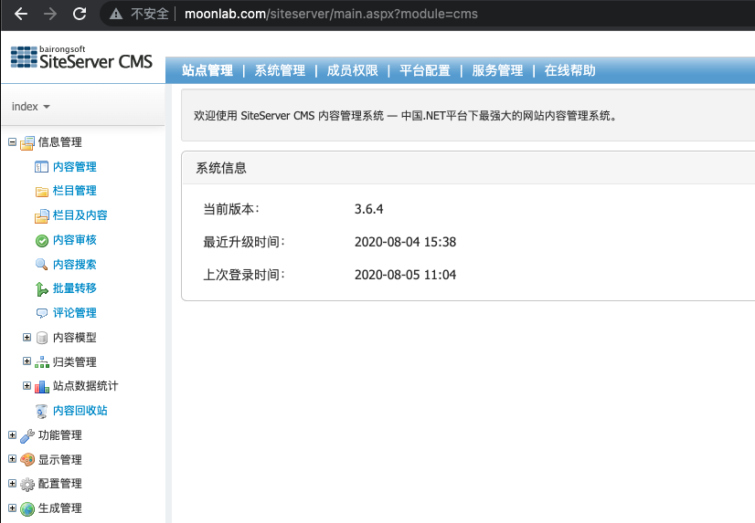Click the last login time 2020-08-05 11:04

pos(406,275)
